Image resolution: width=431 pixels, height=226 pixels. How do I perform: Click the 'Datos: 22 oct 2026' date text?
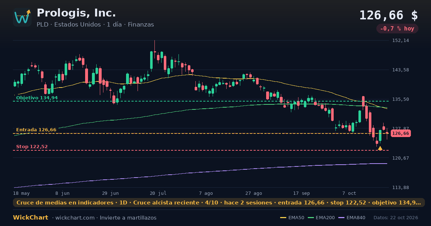click(x=396, y=218)
